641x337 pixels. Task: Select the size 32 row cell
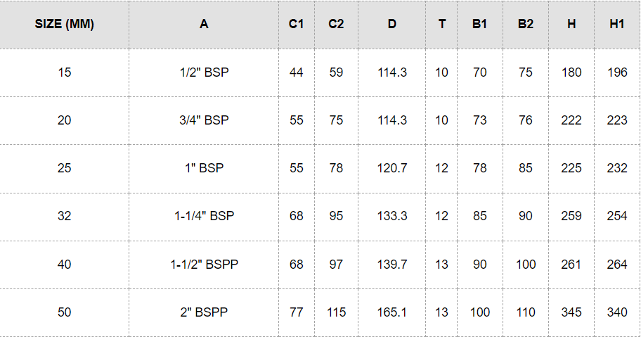pyautogui.click(x=65, y=216)
